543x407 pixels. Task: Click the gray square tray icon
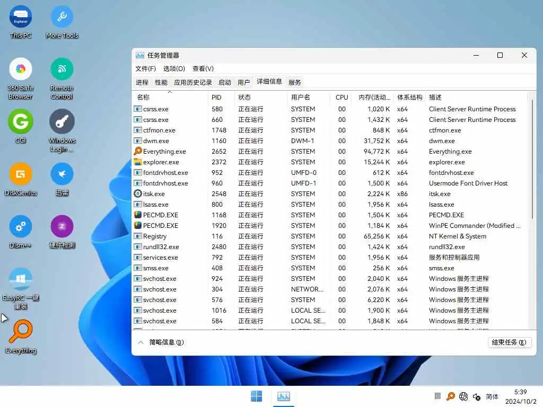coord(437,396)
